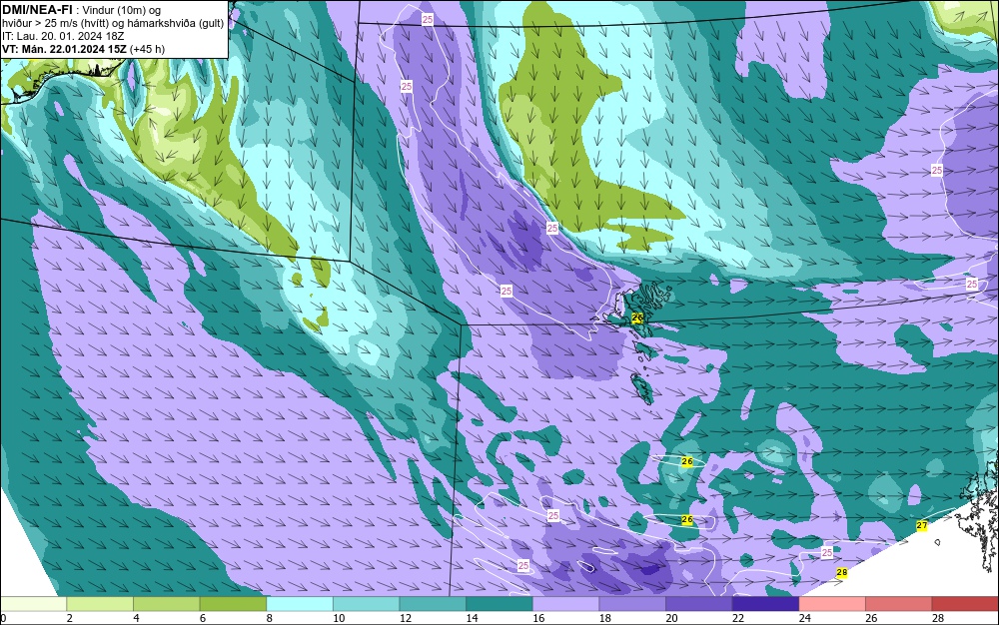Click the '12' tick label on legend
This screenshot has width=999, height=625.
406,618
